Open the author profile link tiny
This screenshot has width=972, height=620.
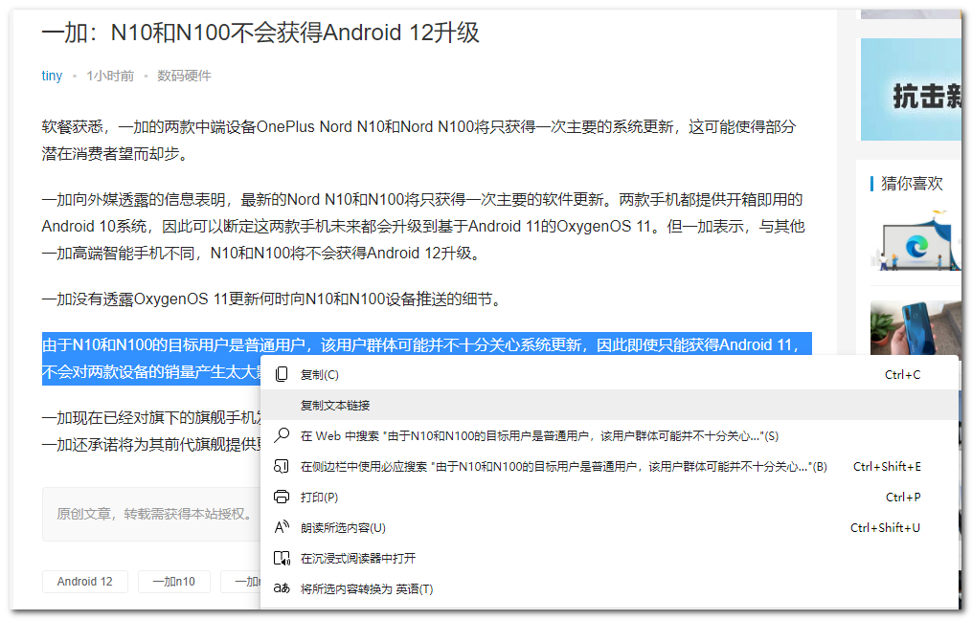51,76
